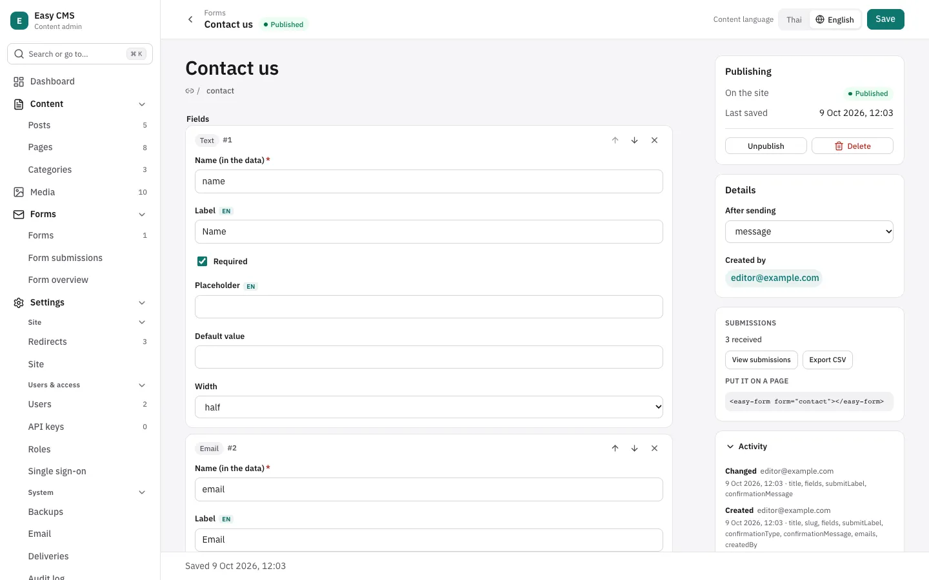Screen dimensions: 929x580
Task: Click the empty Placeholder input
Action: (x=428, y=307)
